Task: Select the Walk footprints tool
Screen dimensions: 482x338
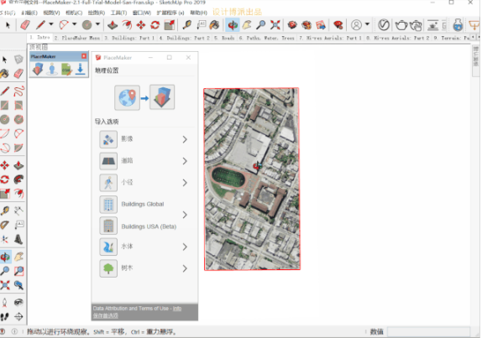Action: (4, 316)
